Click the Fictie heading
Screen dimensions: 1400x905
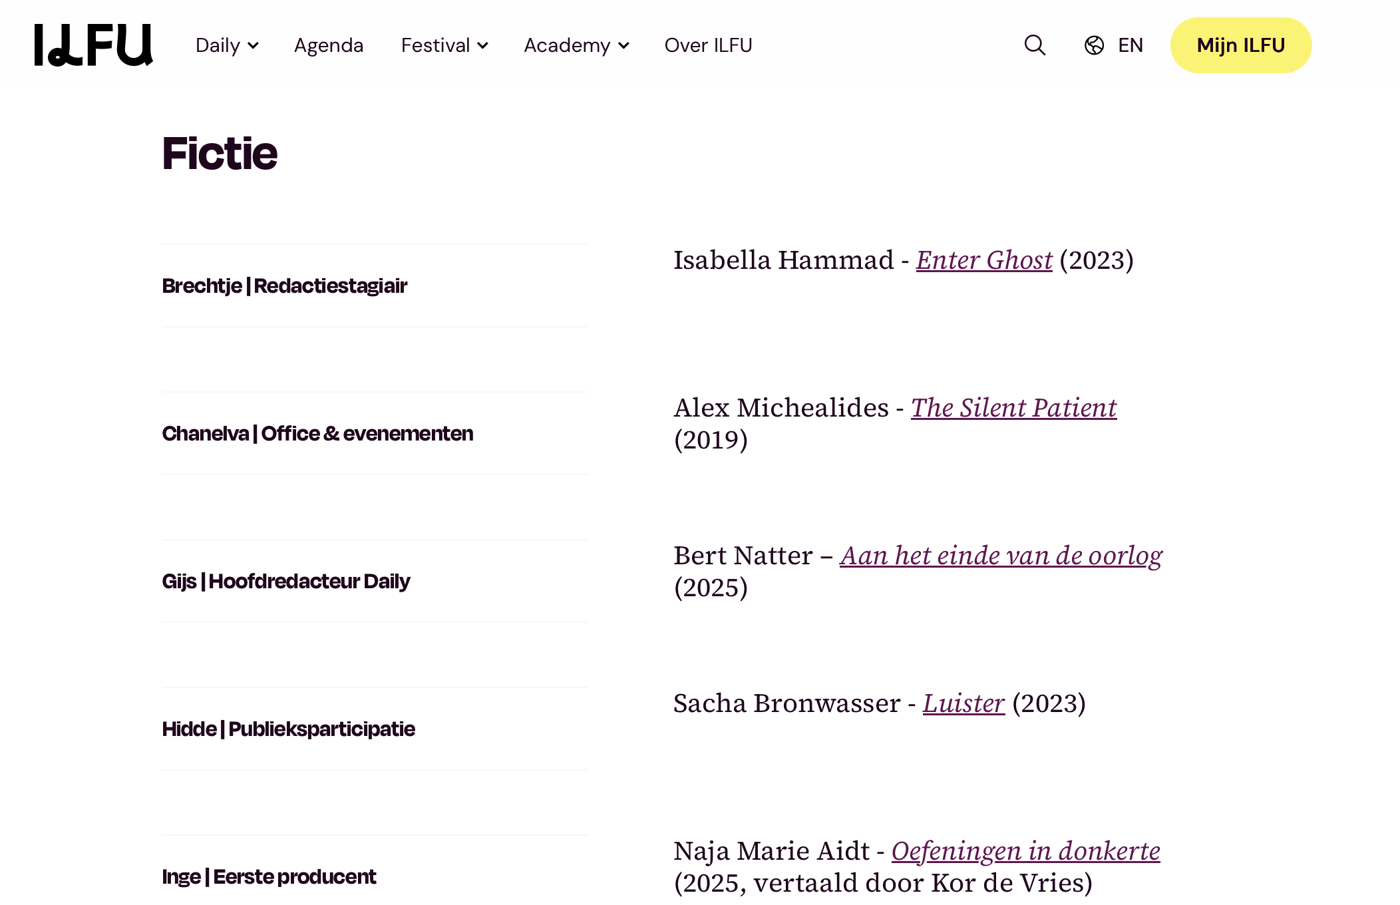[220, 154]
